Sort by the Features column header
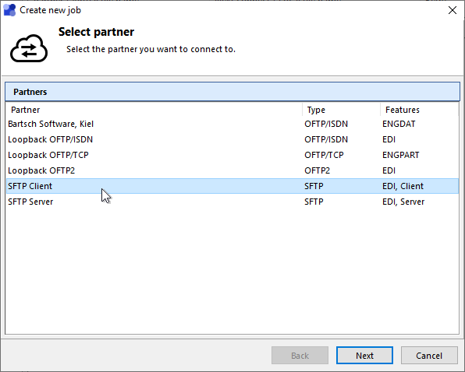Viewport: 465px width, 372px height. (x=420, y=110)
